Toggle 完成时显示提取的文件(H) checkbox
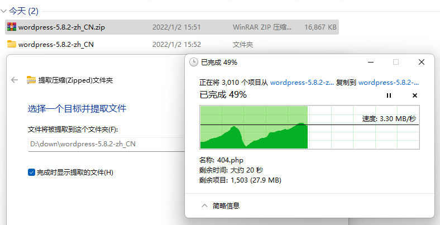 31,172
